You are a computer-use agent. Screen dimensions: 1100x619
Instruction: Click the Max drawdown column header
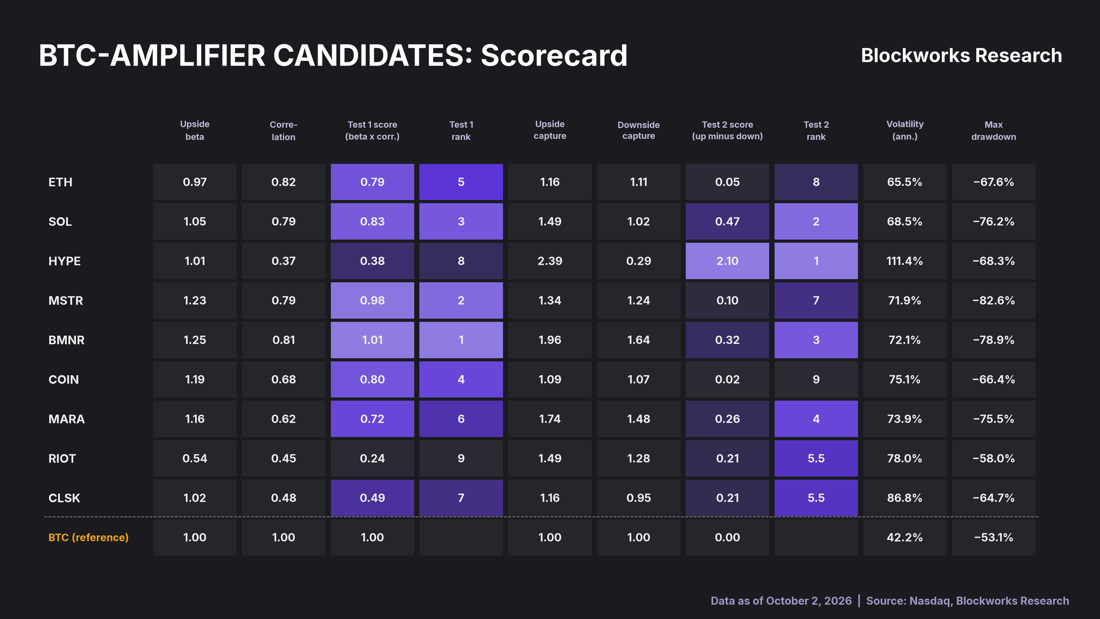994,131
